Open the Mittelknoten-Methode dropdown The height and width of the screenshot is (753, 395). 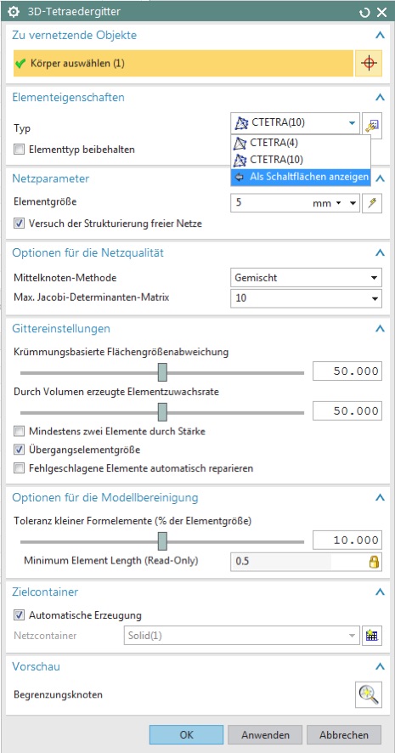point(306,278)
